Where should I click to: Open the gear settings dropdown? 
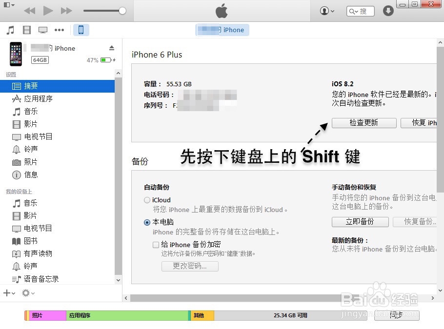pos(28,293)
